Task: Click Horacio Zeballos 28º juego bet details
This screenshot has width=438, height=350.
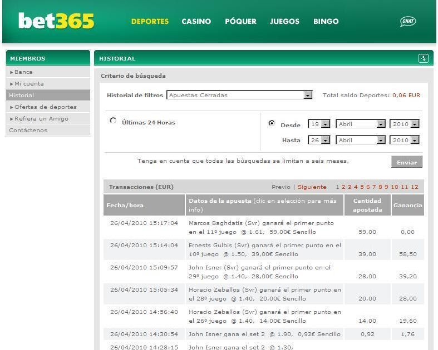Action: point(265,294)
